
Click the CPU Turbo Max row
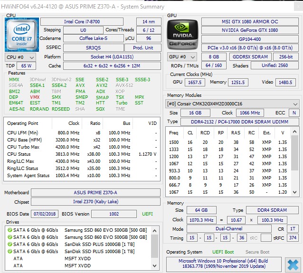click(82, 147)
